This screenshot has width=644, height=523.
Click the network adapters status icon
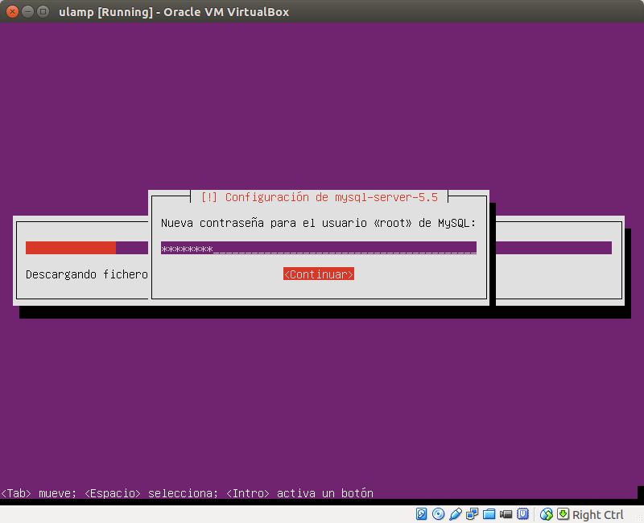click(472, 513)
